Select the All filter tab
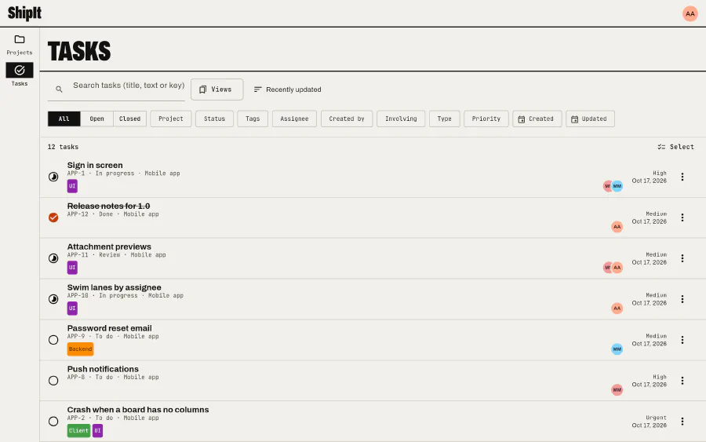 tap(64, 119)
